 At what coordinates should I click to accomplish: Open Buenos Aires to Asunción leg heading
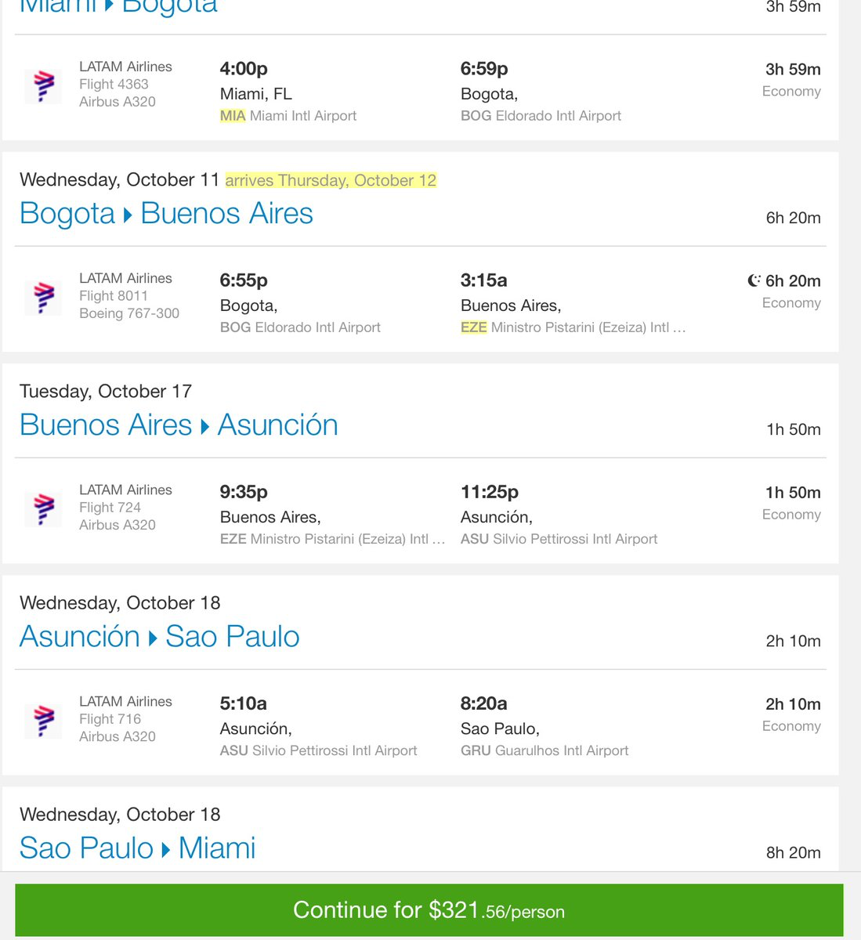coord(179,425)
